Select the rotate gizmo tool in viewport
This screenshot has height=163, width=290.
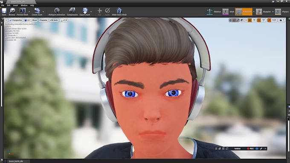pyautogui.click(x=234, y=20)
